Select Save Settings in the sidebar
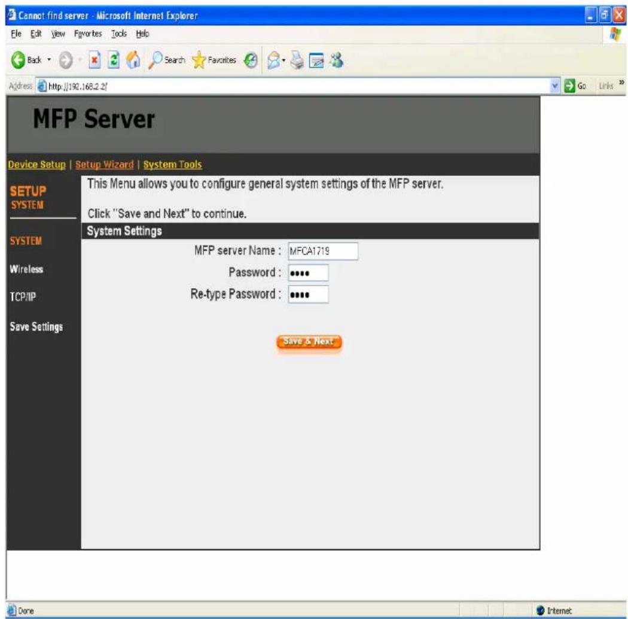The width and height of the screenshot is (628, 619). coord(36,327)
